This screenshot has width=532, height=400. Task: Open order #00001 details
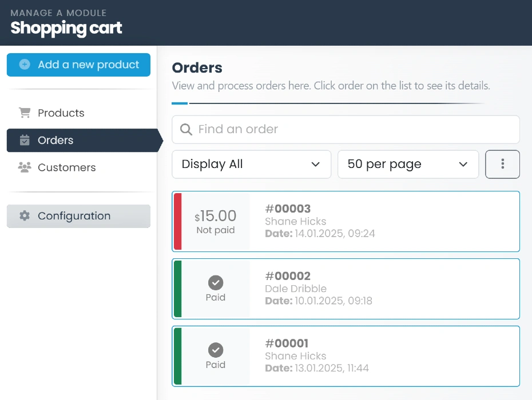pos(346,356)
